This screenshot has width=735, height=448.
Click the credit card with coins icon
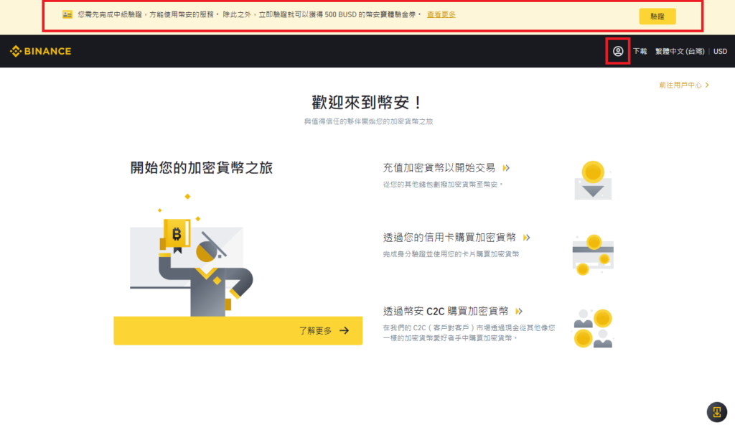pos(593,254)
